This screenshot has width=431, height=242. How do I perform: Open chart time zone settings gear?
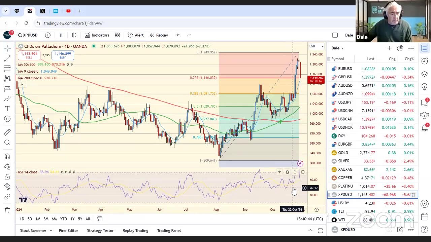(317, 210)
